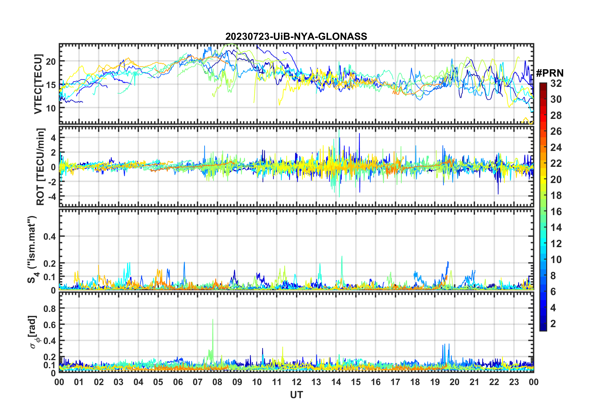593x414 pixels.
Task: Click S4 axis tick label 0.4
Action: point(50,236)
